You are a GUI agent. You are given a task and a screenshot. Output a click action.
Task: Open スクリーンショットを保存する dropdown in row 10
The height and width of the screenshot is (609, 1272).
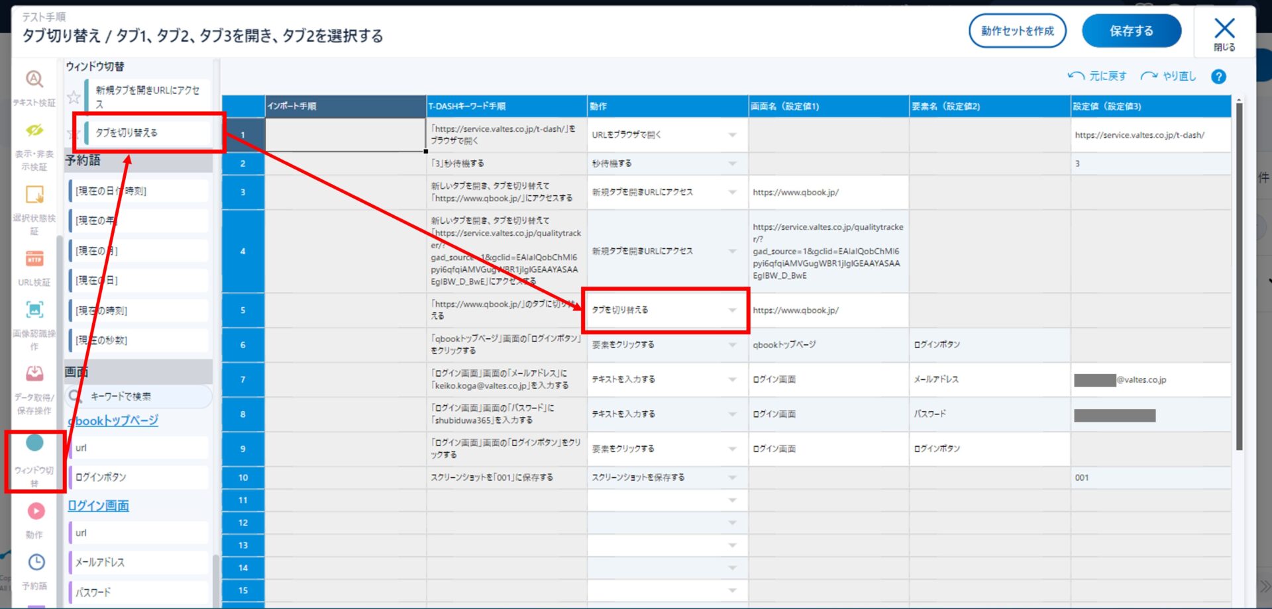(732, 478)
